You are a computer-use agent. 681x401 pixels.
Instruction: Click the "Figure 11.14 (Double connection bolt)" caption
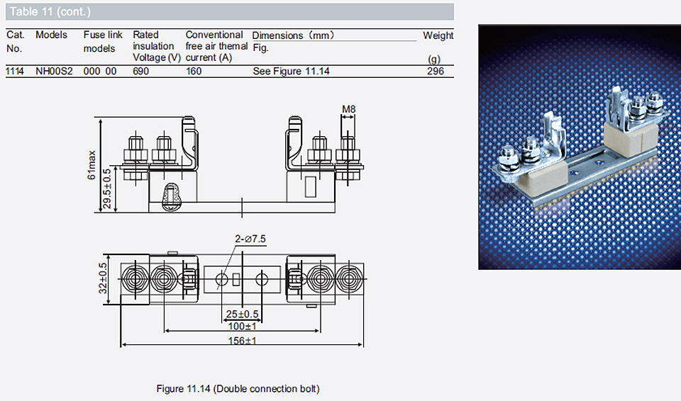pyautogui.click(x=238, y=388)
